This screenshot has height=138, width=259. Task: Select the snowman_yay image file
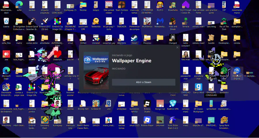point(109,39)
